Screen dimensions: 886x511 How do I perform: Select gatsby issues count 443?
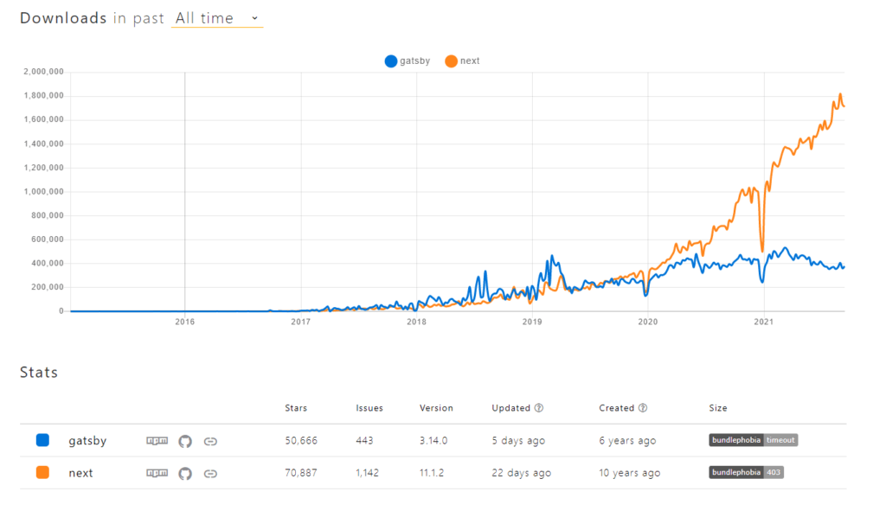point(364,440)
